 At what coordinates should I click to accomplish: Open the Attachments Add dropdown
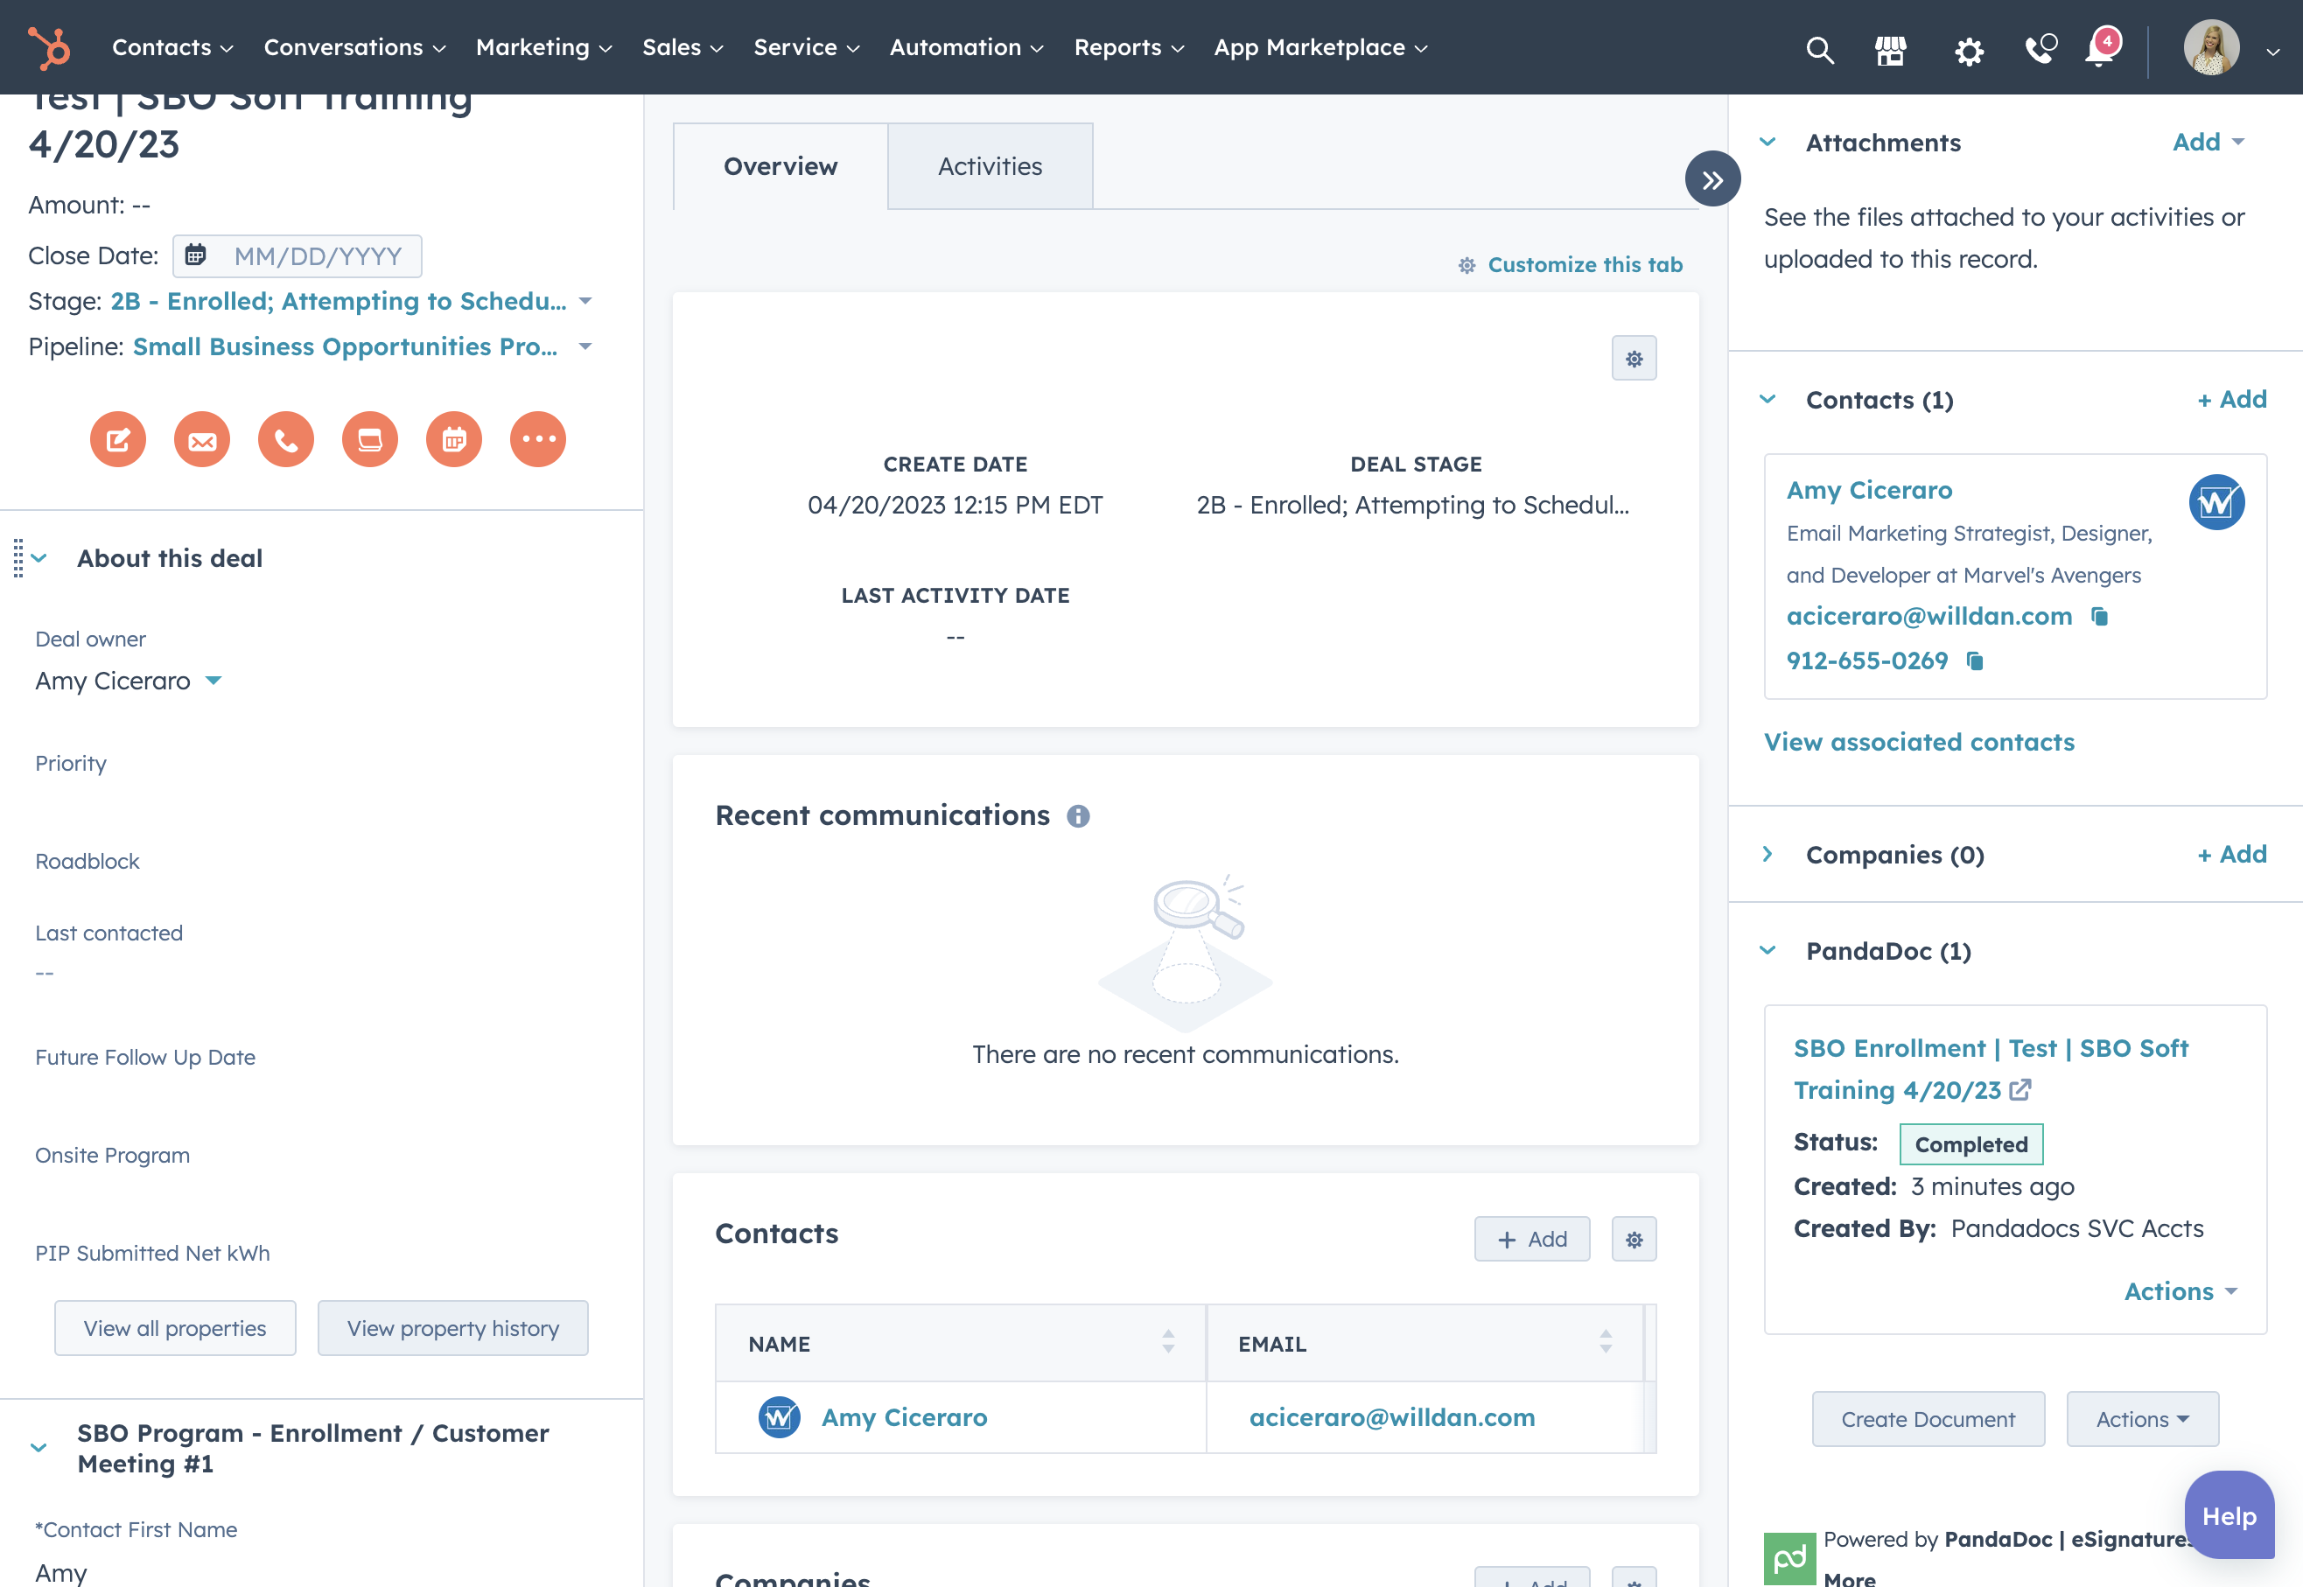(x=2208, y=143)
